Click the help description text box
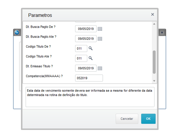 (x=90, y=97)
